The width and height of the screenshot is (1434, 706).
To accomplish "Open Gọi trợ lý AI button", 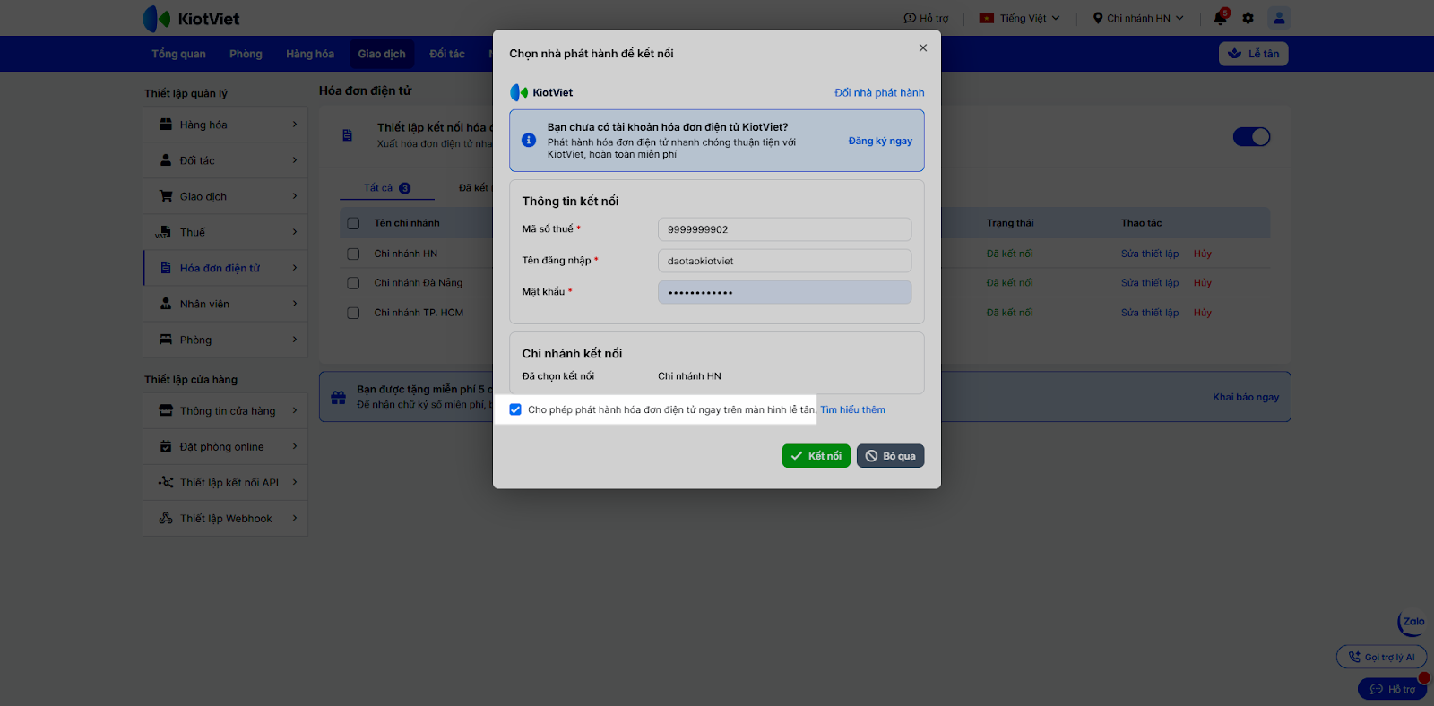I will click(1382, 657).
